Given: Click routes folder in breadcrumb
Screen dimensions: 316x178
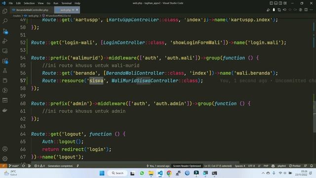Looking at the screenshot, I should (x=17, y=15).
